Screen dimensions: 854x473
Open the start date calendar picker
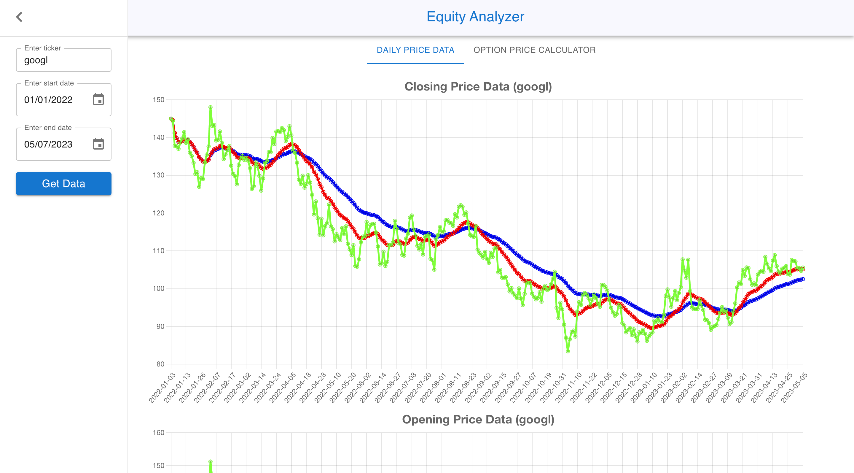pos(98,99)
